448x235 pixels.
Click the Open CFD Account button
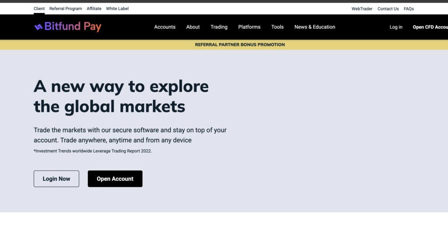tap(430, 27)
